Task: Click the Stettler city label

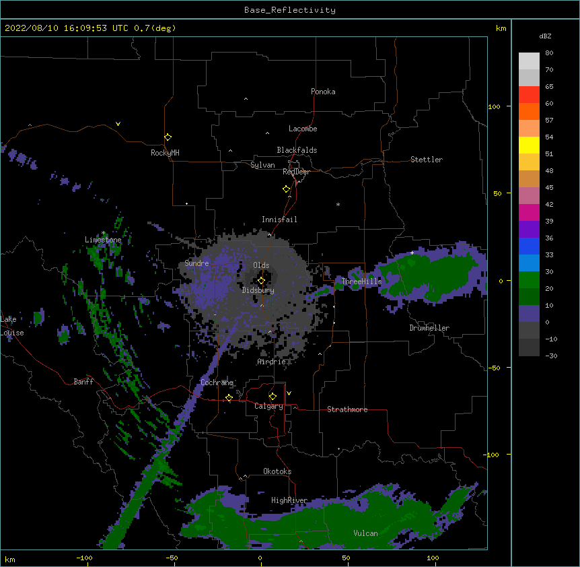Action: tap(427, 160)
